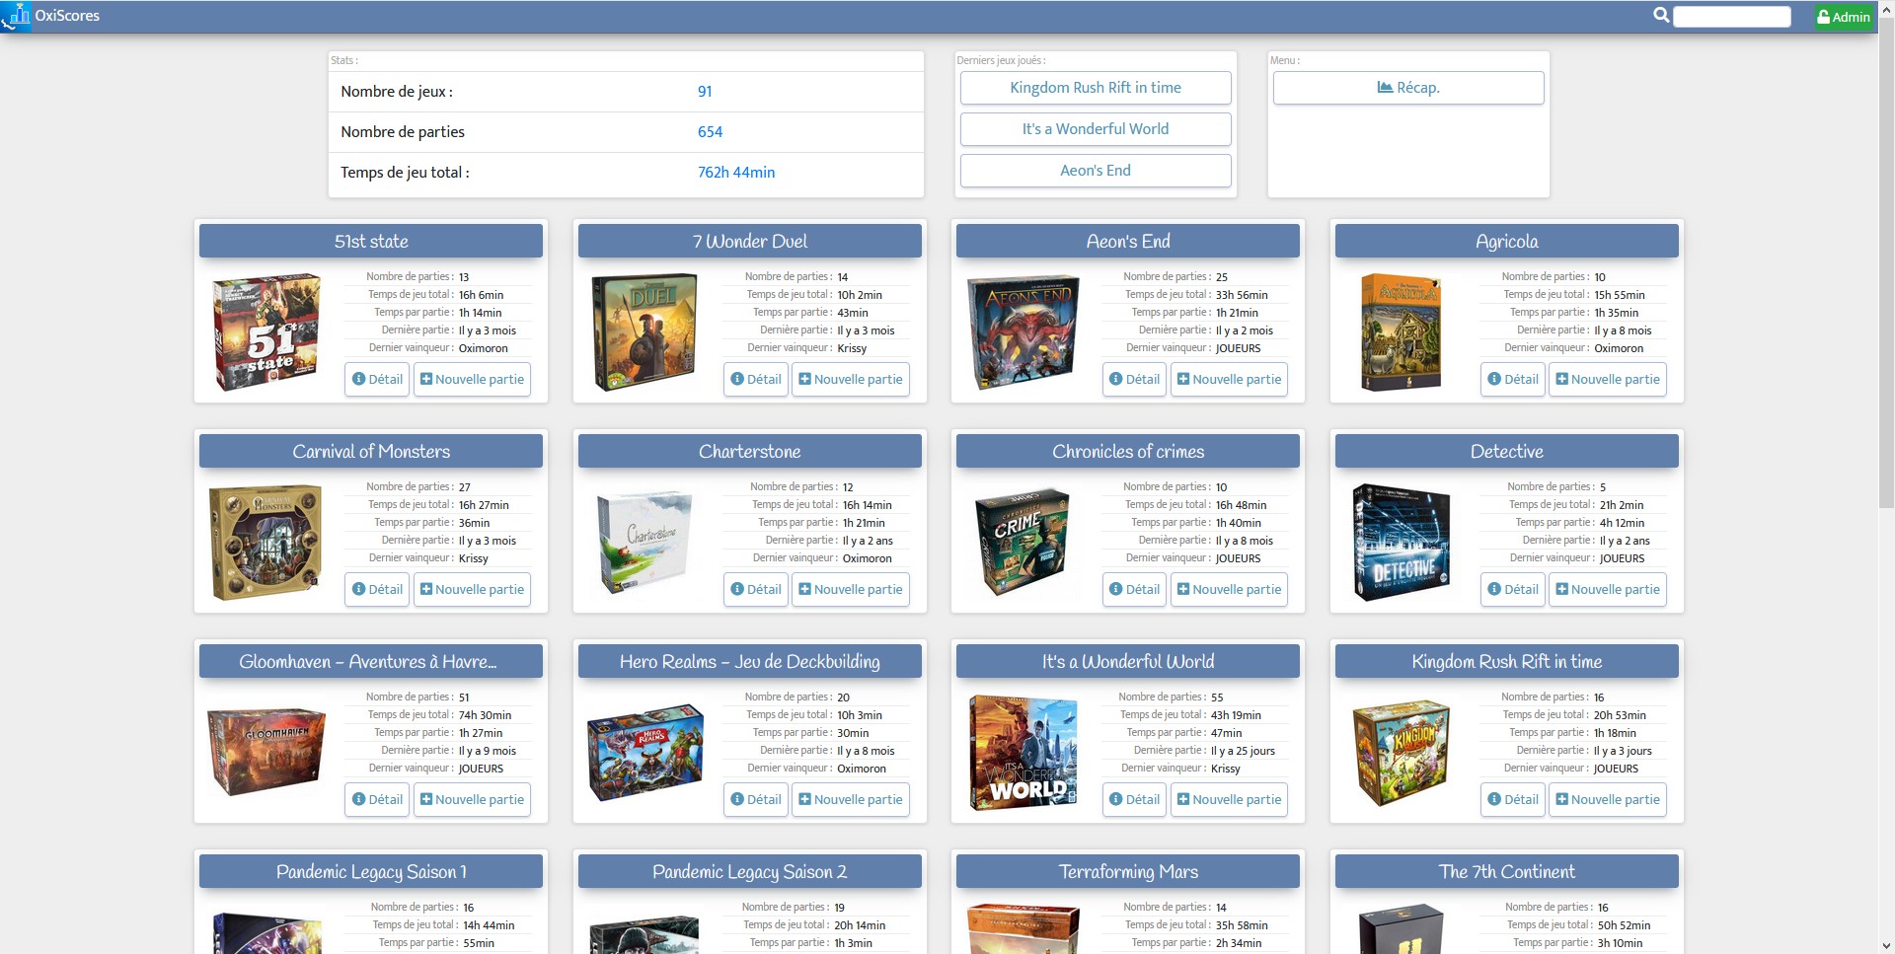Viewport: 1895px width, 954px height.
Task: Start Nouvelle partie for Carnival of Monsters
Action: (472, 590)
